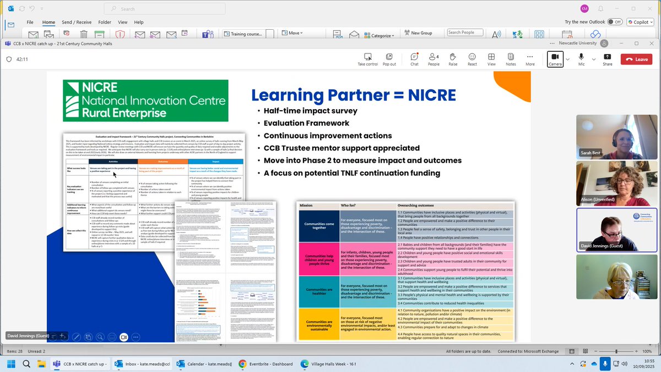Click the Delete trash icon in Outlook ribbon

[83, 35]
